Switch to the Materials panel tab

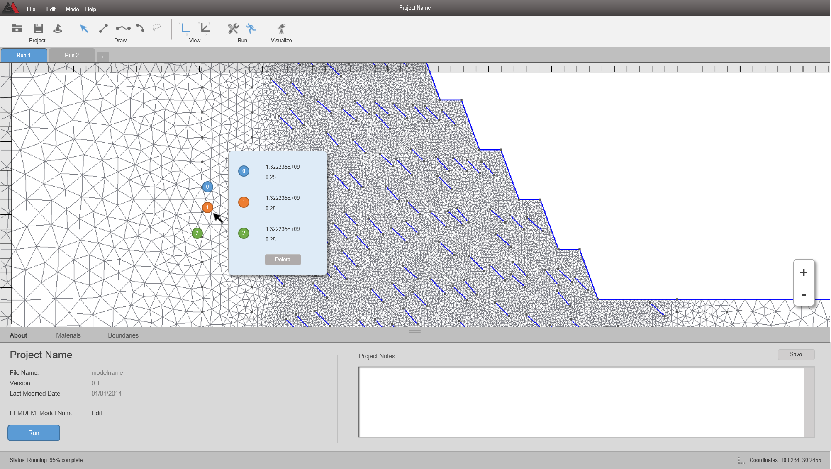(x=68, y=335)
